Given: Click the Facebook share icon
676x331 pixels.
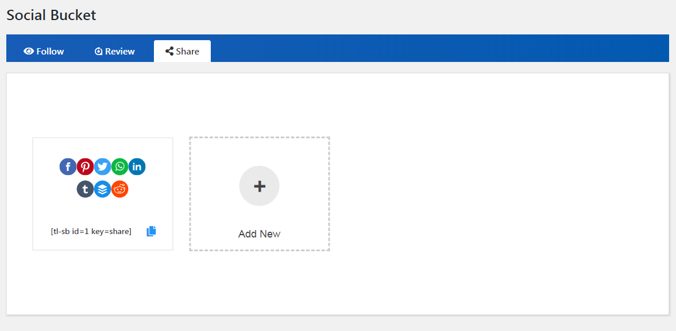Looking at the screenshot, I should coord(68,167).
